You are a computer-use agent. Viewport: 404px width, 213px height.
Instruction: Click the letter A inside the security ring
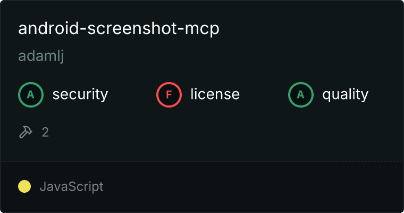31,95
